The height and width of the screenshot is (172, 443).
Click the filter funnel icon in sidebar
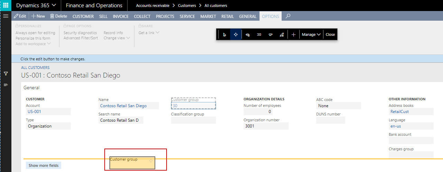6,73
